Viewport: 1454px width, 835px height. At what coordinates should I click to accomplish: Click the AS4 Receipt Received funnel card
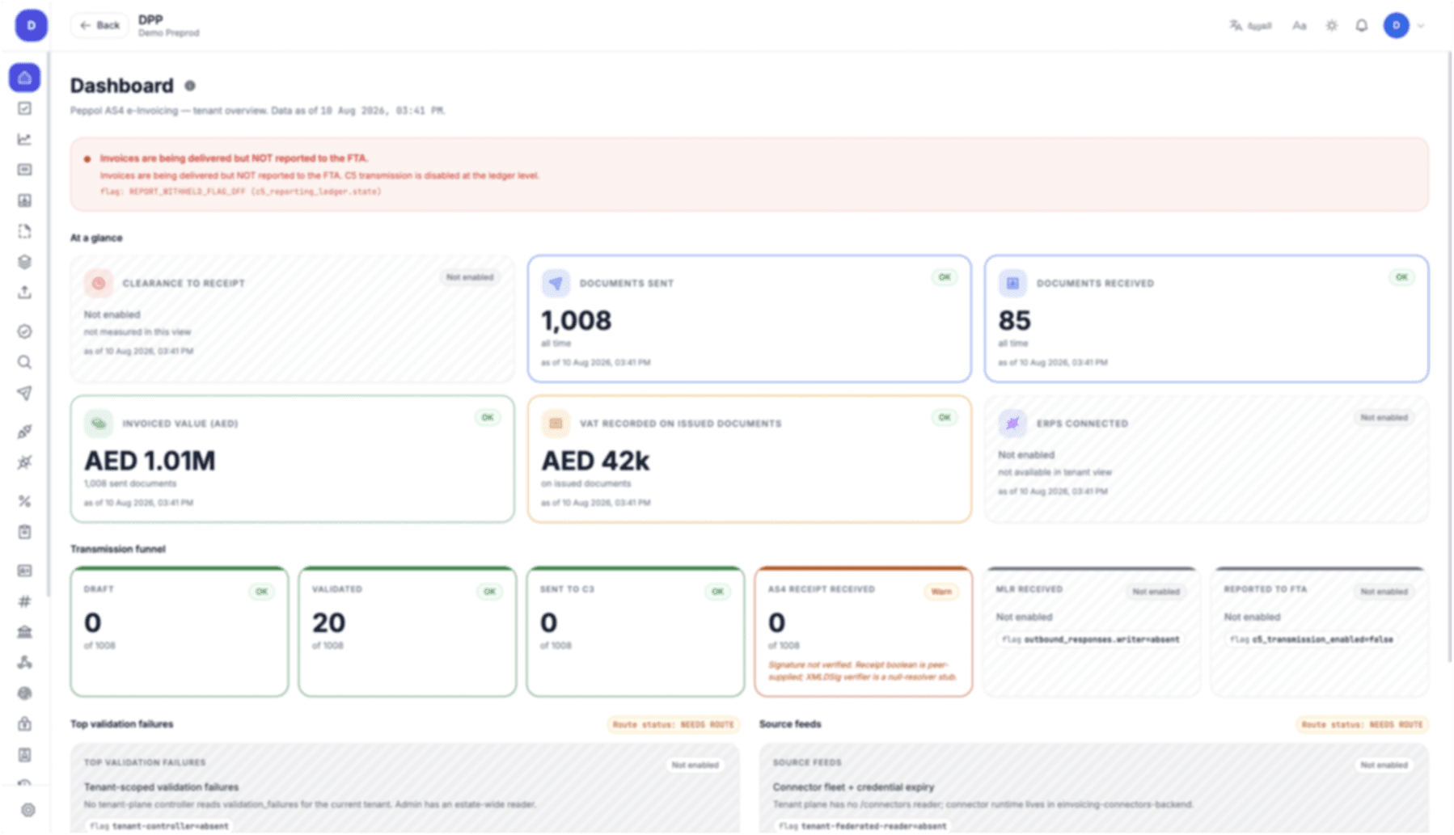[x=864, y=631]
